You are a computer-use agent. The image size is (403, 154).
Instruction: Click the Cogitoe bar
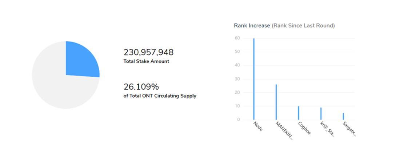tap(299, 113)
